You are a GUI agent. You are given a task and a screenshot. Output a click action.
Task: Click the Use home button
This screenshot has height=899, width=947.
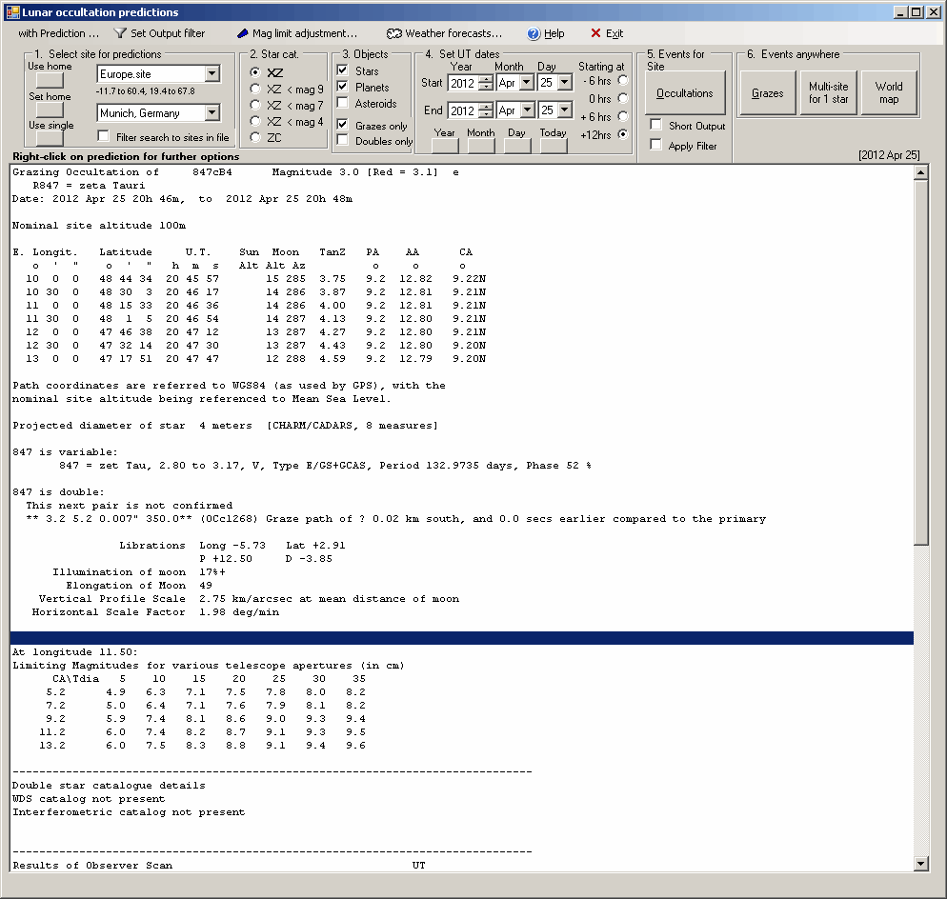coord(50,81)
